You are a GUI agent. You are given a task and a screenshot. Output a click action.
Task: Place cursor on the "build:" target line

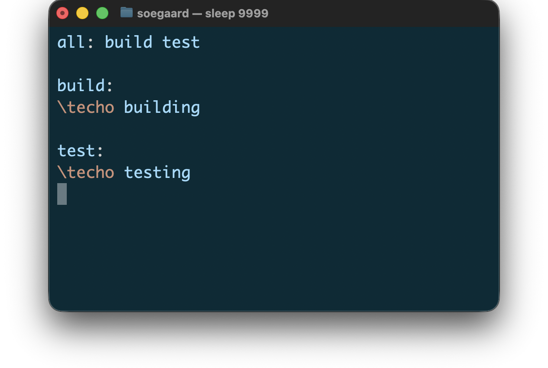[x=85, y=85]
